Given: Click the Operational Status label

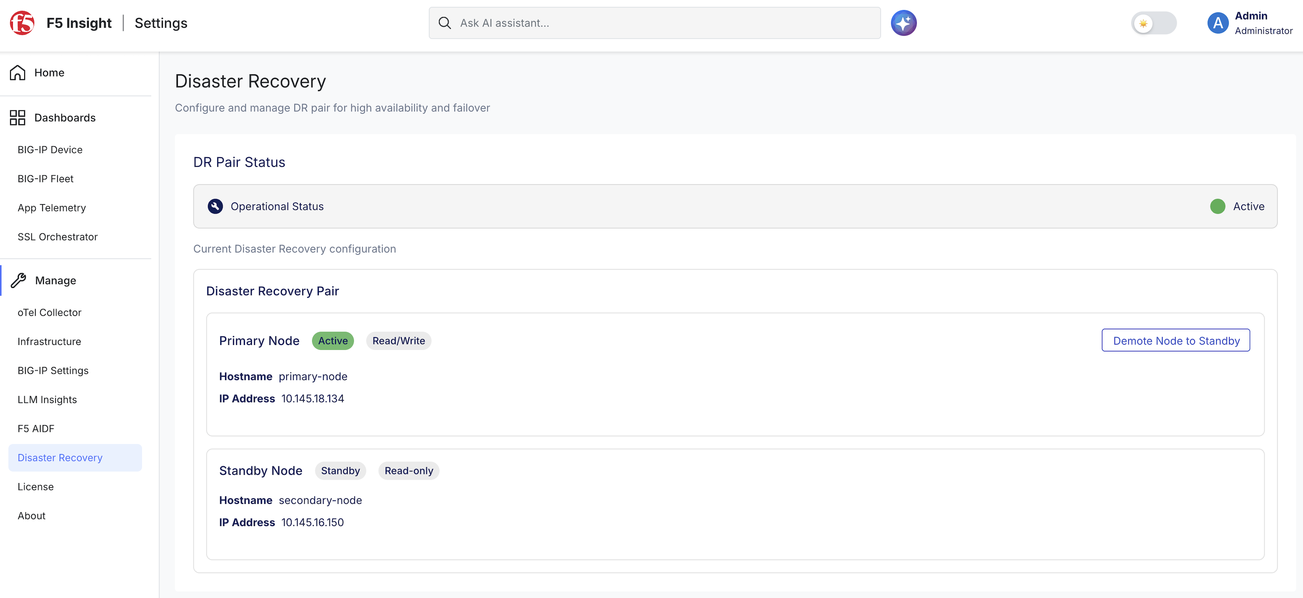Looking at the screenshot, I should pos(277,206).
